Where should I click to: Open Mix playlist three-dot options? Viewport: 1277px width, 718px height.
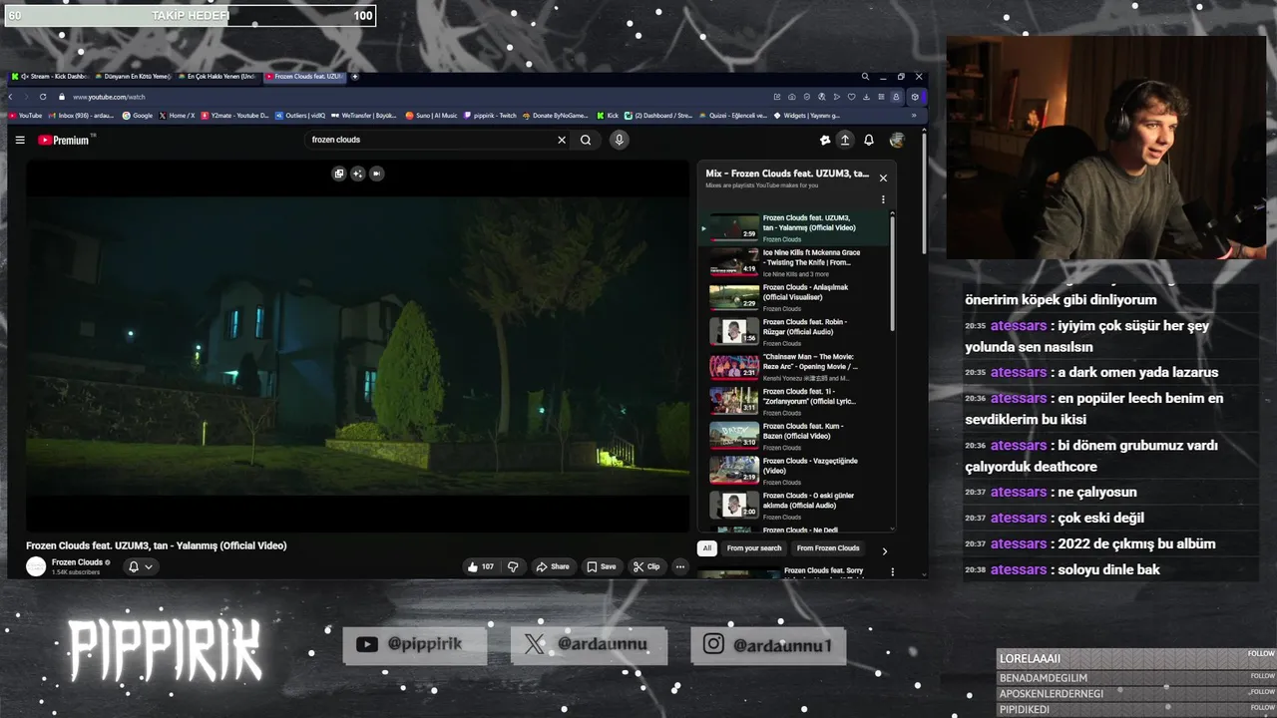click(x=883, y=199)
